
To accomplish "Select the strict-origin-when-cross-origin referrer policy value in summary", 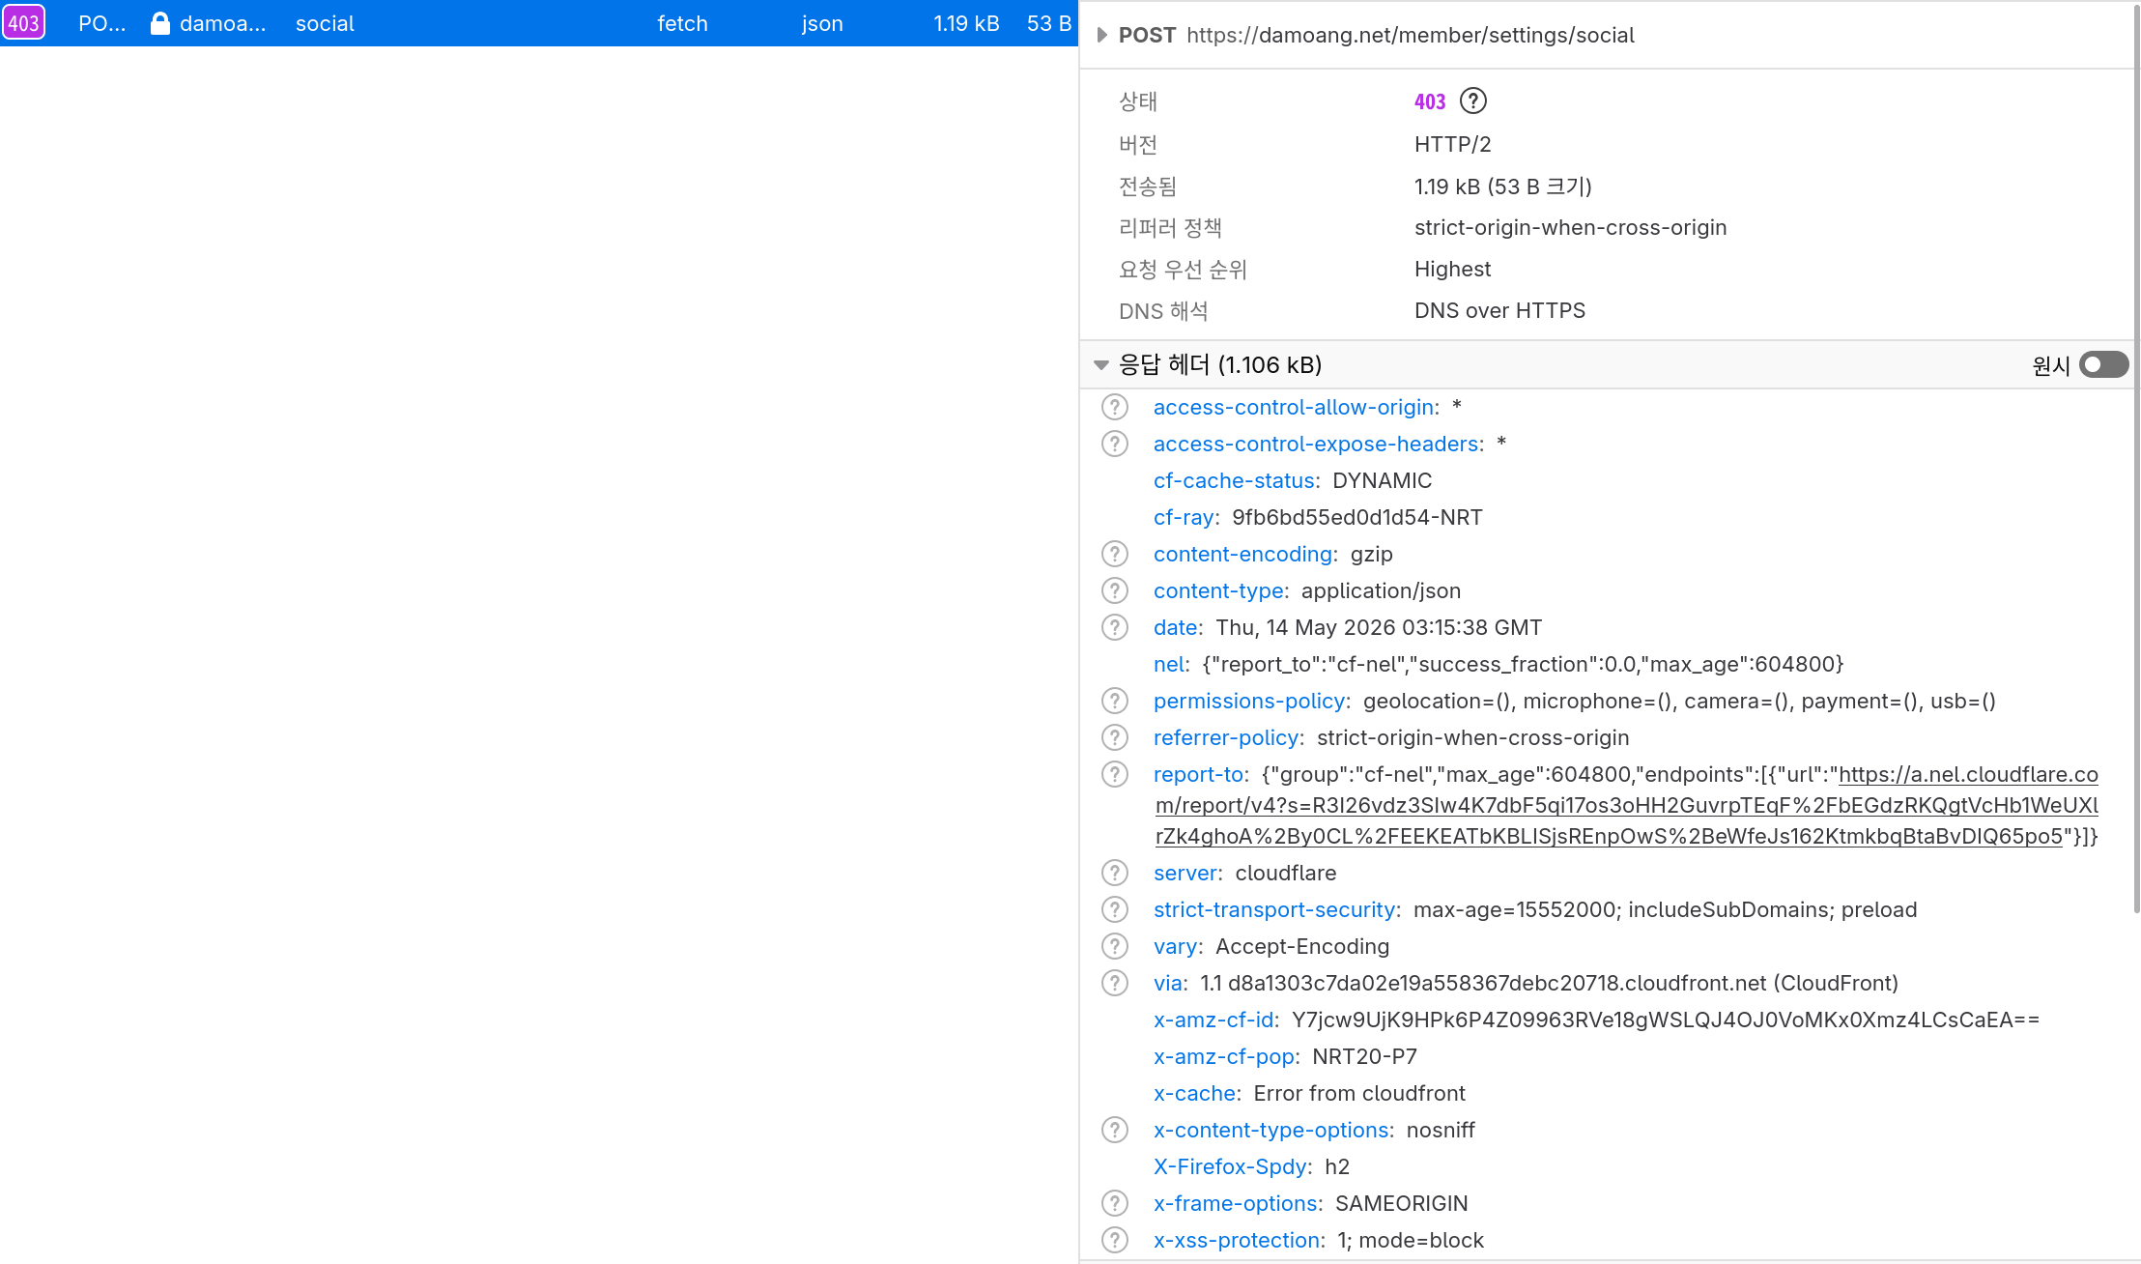I will (1570, 227).
